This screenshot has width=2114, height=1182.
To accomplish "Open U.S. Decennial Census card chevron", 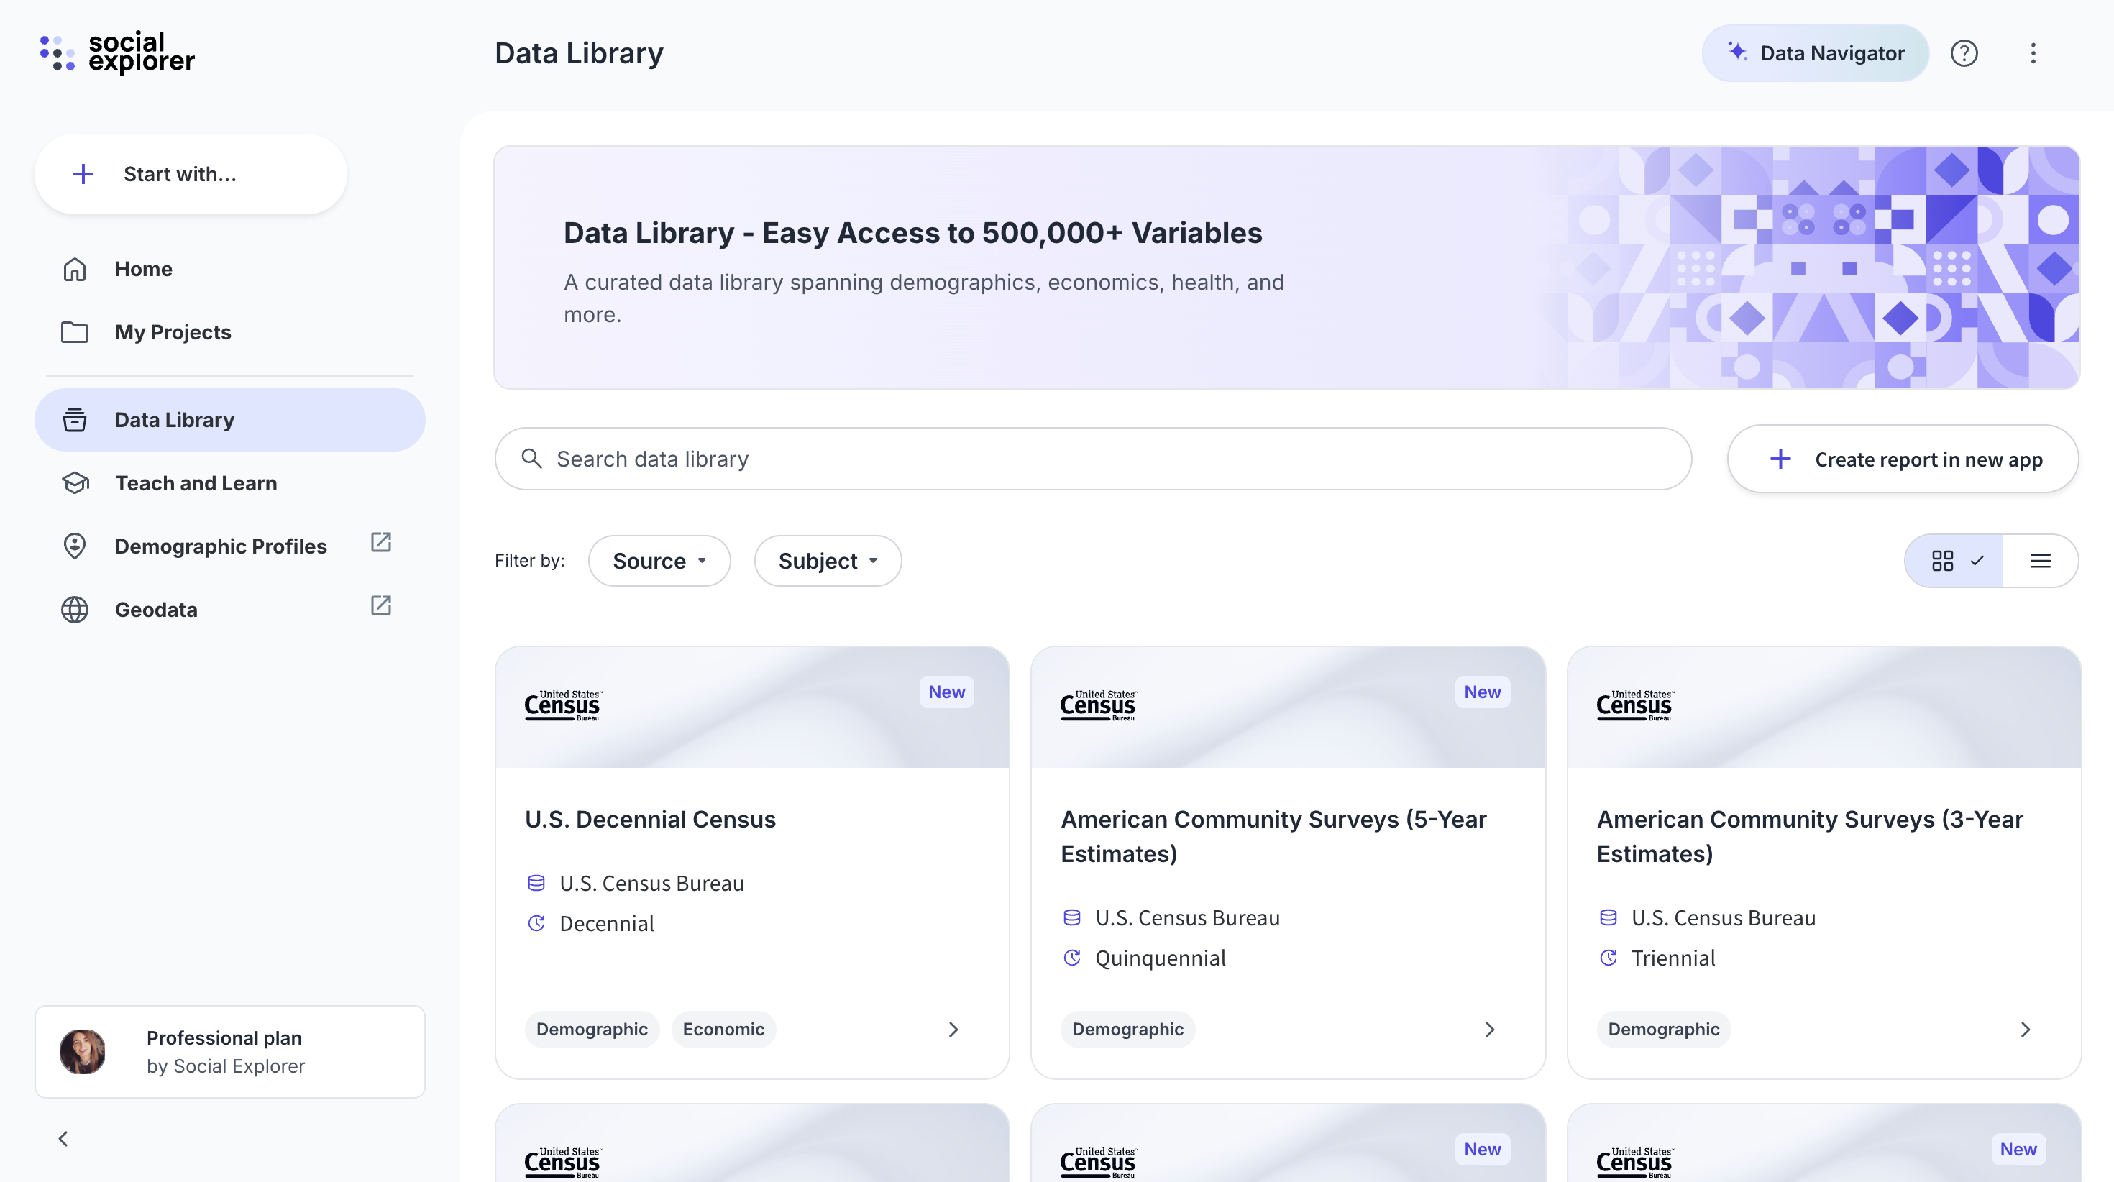I will pos(953,1030).
